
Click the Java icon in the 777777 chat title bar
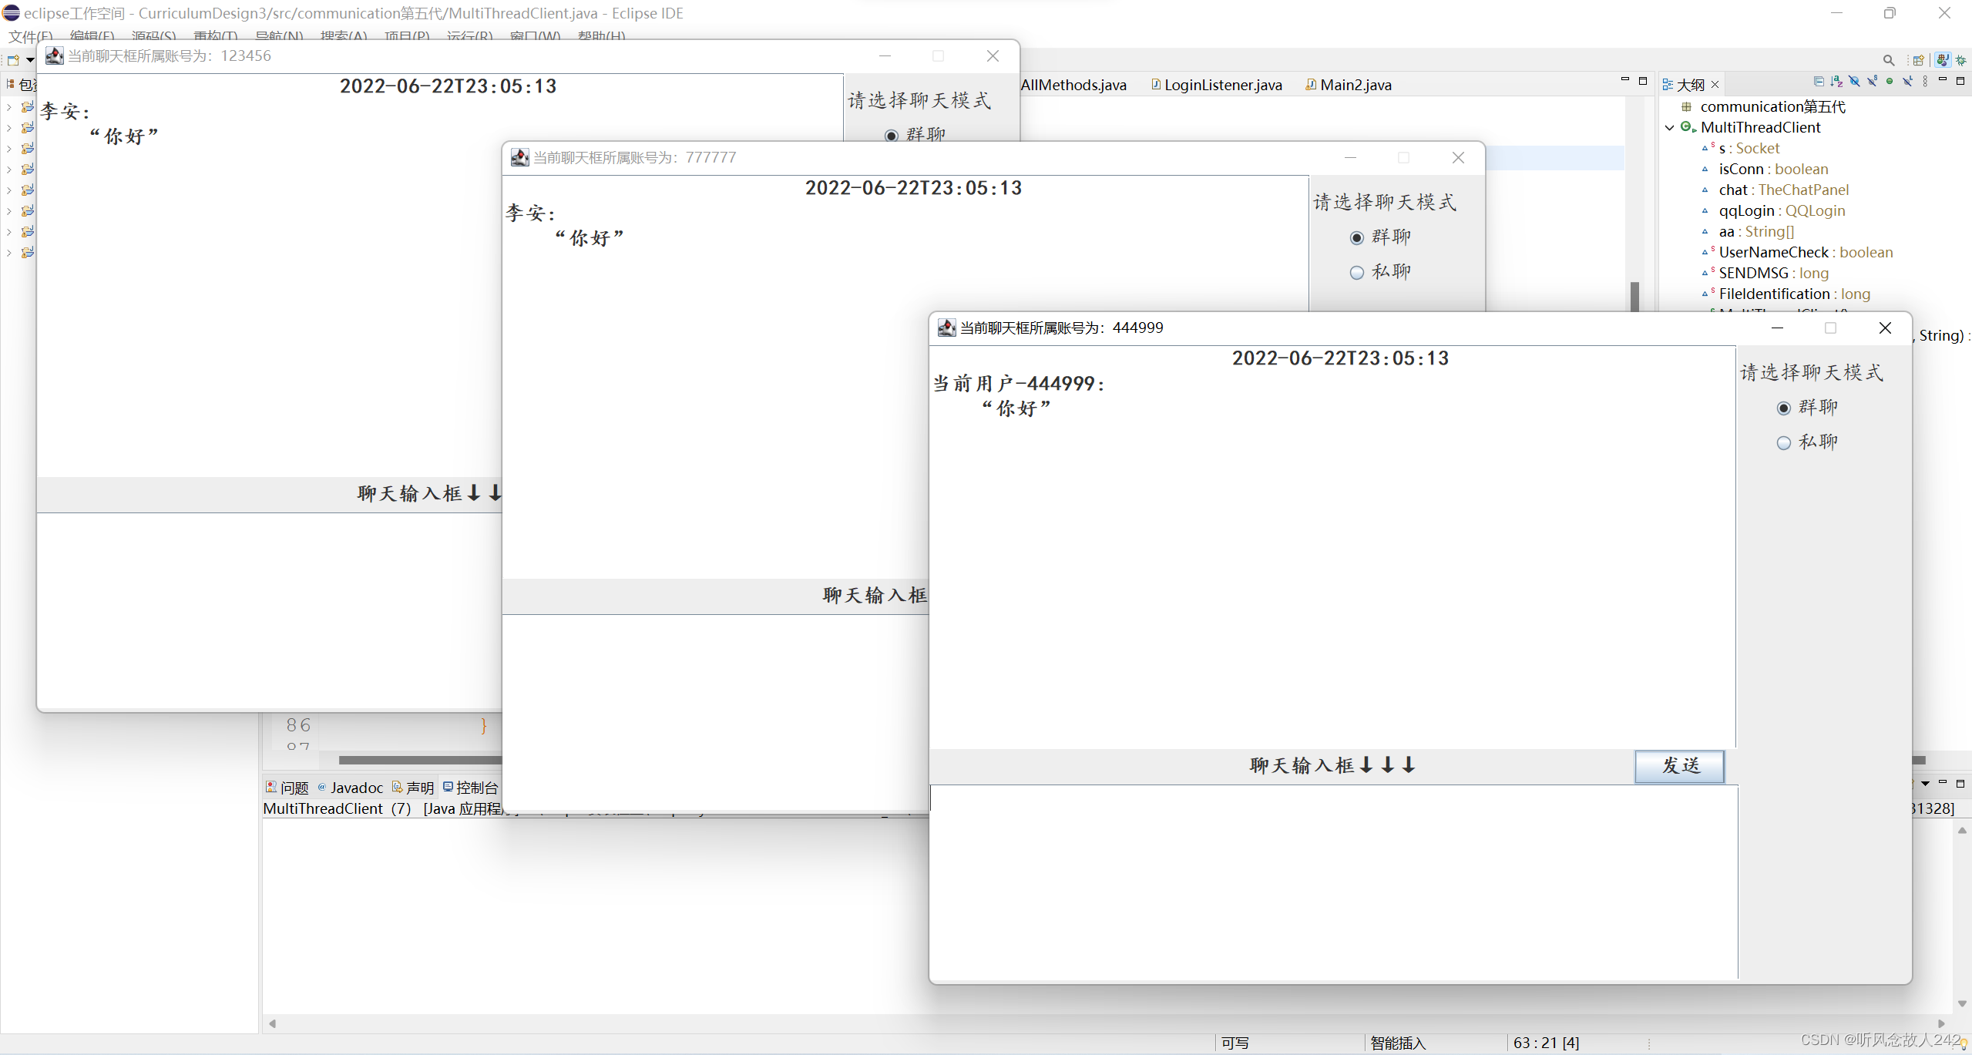coord(519,157)
